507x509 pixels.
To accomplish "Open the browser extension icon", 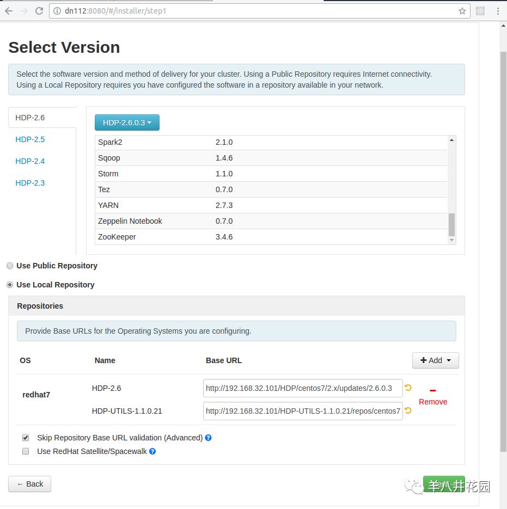I will coord(480,11).
